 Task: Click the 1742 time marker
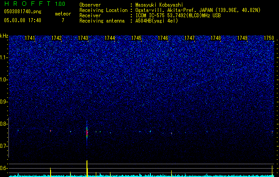(56, 38)
